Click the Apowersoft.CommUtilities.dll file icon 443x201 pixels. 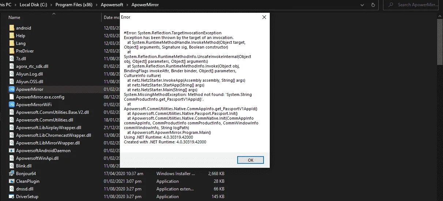(12, 120)
